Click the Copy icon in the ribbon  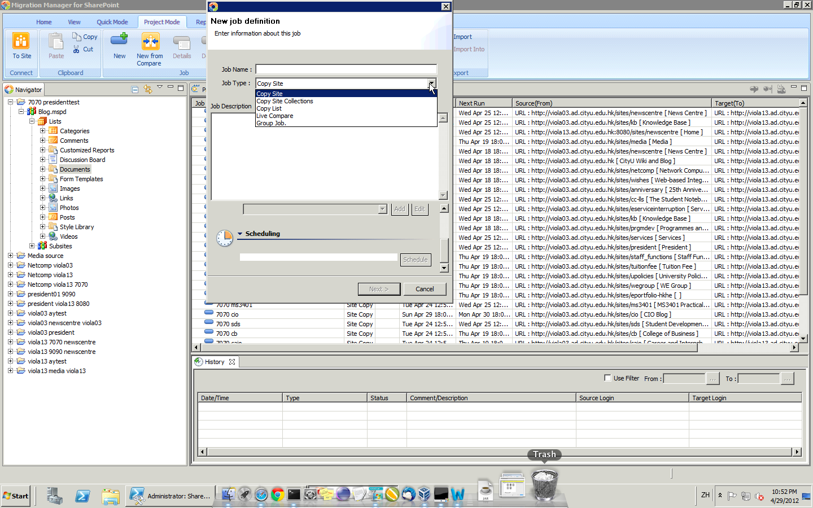76,37
